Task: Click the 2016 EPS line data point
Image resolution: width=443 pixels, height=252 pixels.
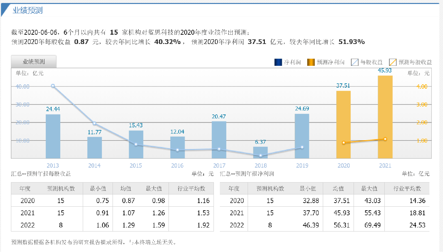Action: click(177, 150)
